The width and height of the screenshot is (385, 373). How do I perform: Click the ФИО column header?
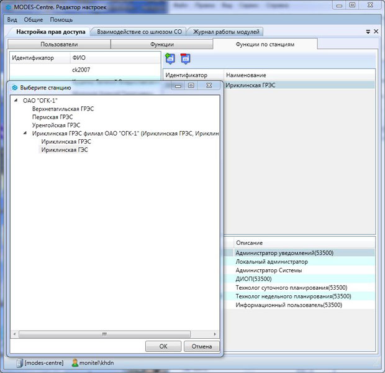click(115, 58)
